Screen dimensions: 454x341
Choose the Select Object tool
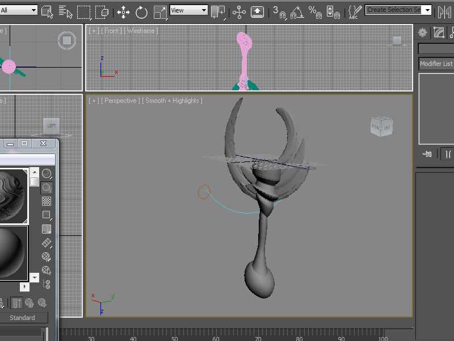click(47, 12)
